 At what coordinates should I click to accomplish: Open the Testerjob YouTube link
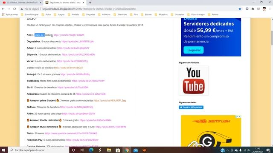[75, 74]
